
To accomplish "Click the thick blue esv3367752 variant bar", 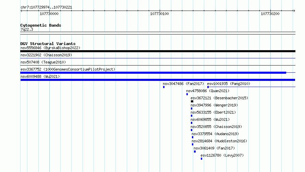I will [153, 73].
